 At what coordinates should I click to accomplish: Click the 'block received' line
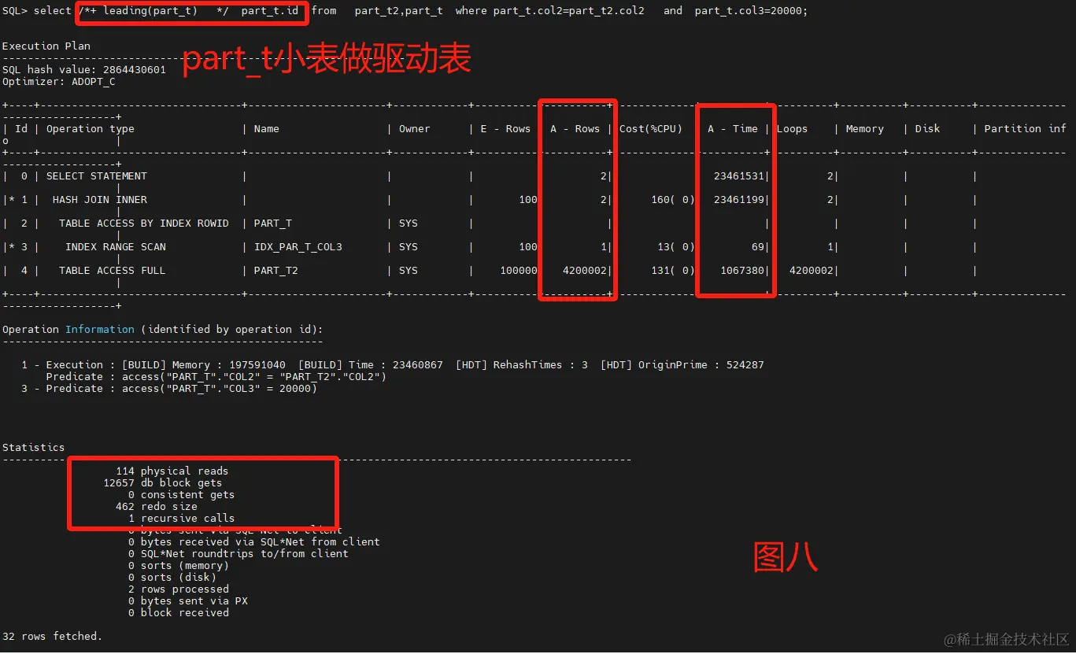pos(179,613)
